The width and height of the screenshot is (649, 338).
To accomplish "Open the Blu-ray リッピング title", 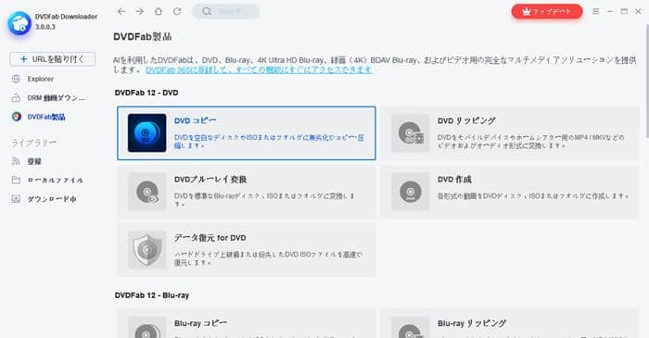I will pyautogui.click(x=472, y=323).
